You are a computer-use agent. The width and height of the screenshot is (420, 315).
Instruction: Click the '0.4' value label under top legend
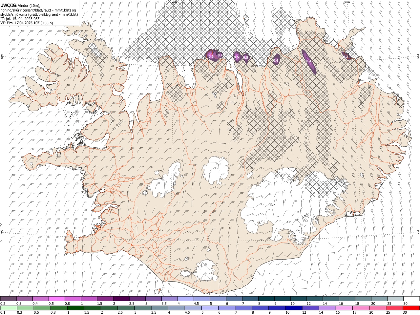click(x=35, y=304)
